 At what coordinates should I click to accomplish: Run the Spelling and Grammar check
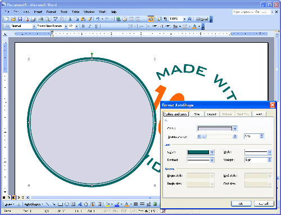pyautogui.click(x=56, y=19)
